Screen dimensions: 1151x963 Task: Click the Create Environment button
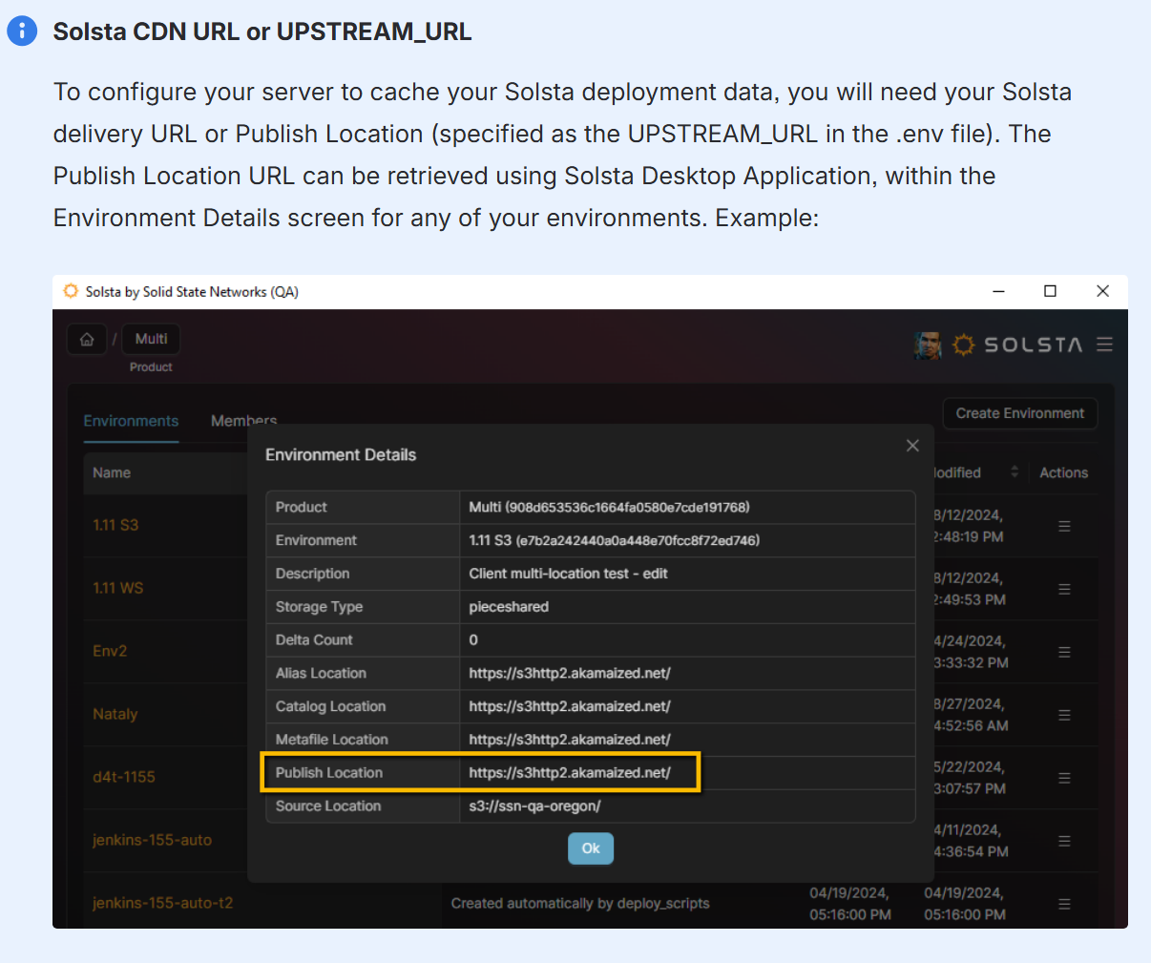[x=1020, y=413]
